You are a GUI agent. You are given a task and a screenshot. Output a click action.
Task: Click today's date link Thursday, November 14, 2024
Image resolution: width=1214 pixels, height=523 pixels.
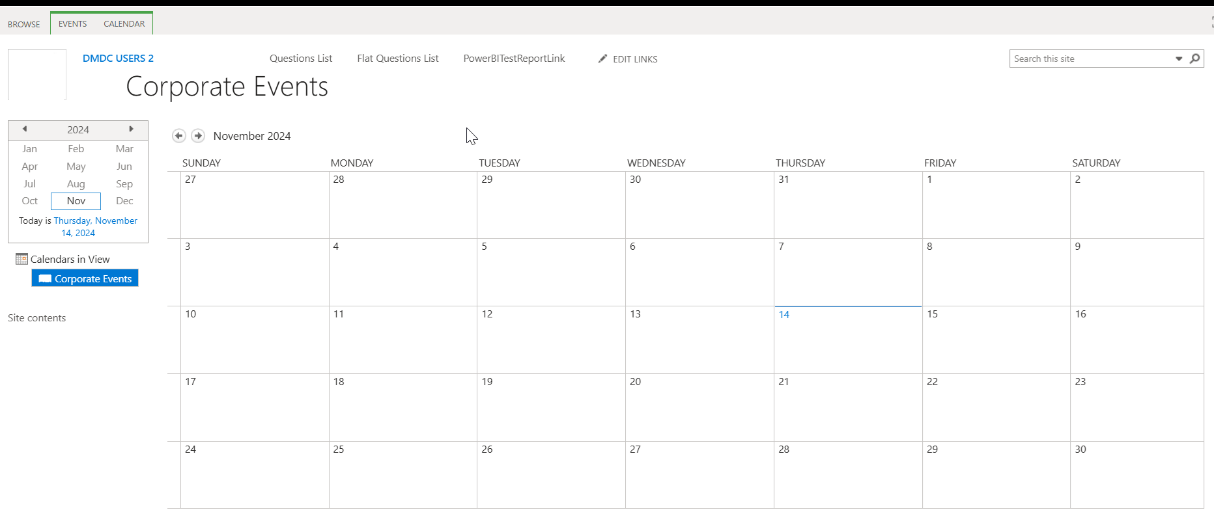click(x=95, y=227)
